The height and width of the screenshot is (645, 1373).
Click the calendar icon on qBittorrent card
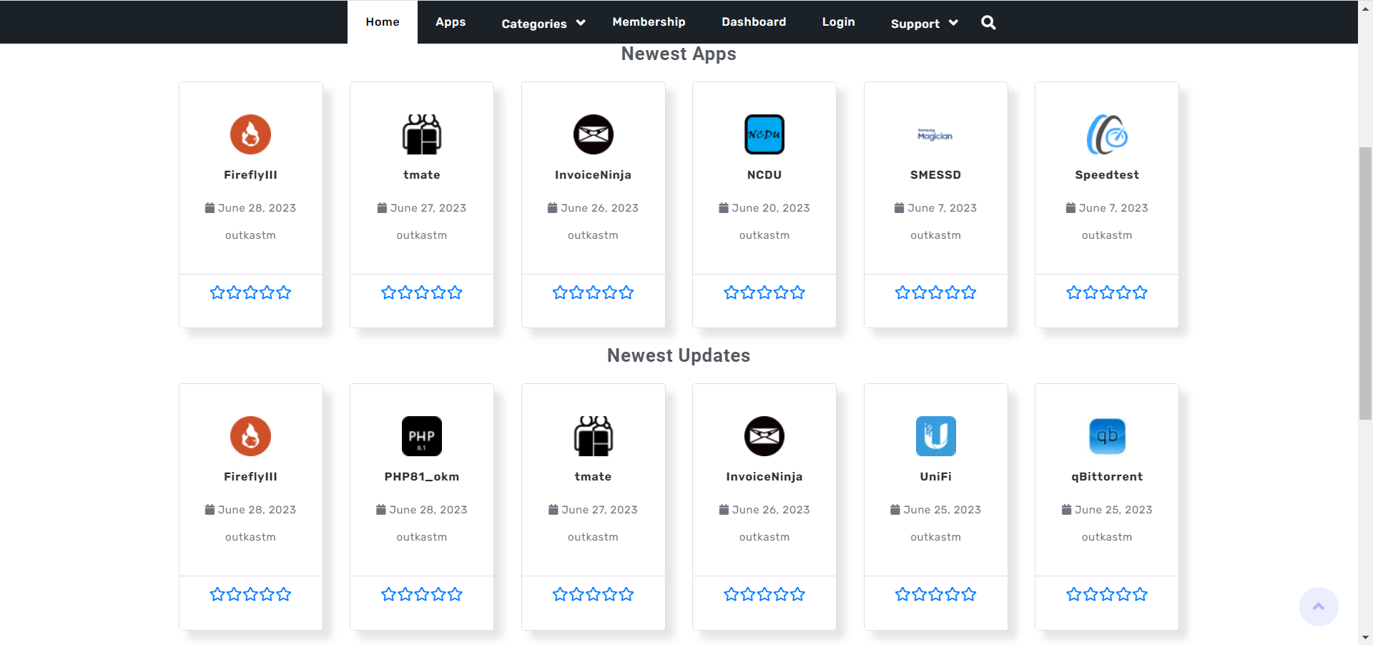1066,509
